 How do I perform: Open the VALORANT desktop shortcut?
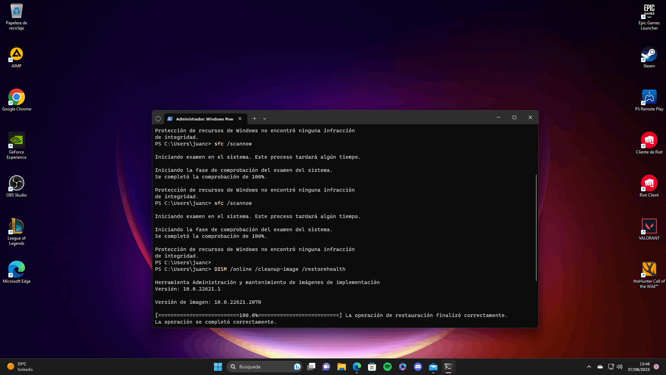click(x=649, y=229)
